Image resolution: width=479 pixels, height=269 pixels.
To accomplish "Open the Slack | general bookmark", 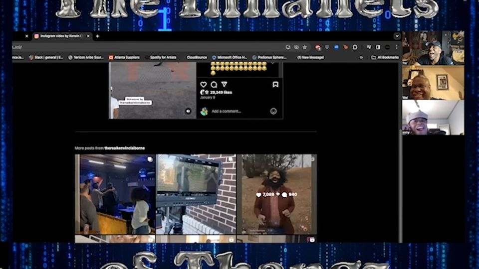I will (x=46, y=57).
